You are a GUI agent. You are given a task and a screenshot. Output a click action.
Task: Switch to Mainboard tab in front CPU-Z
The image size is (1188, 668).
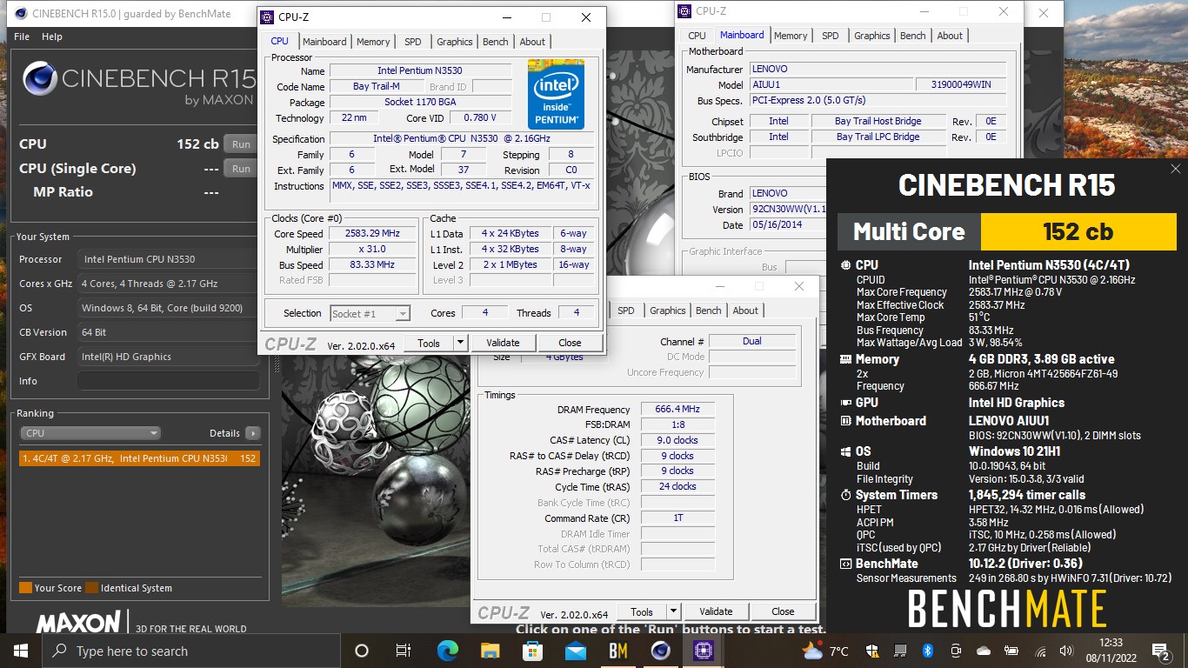click(324, 42)
